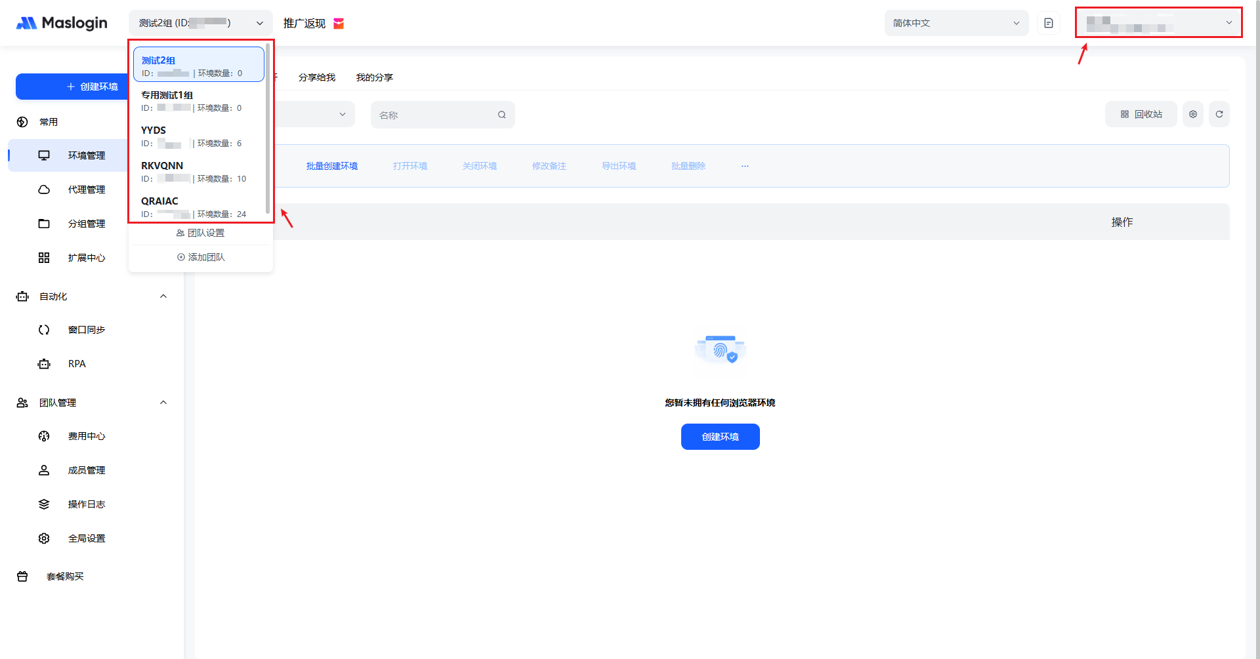Open the 我的分享 tab
This screenshot has height=659, width=1260.
coord(374,77)
